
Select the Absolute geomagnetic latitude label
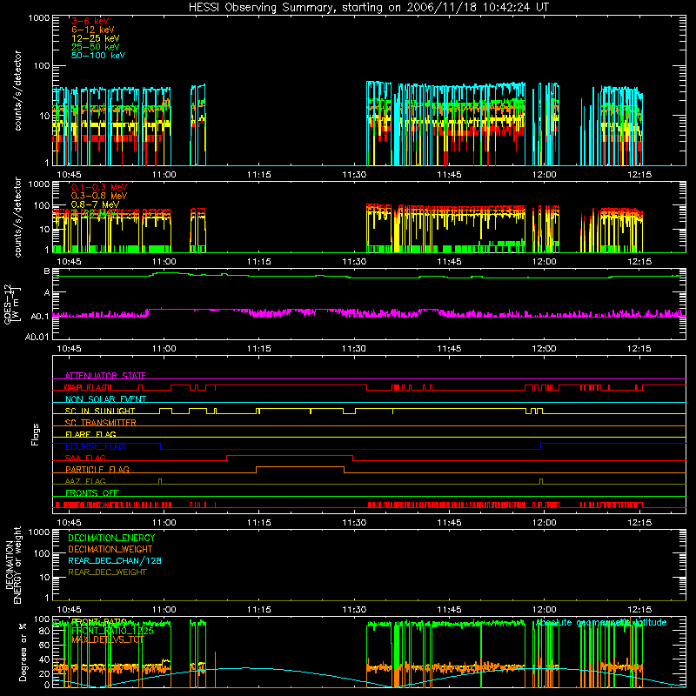click(601, 622)
